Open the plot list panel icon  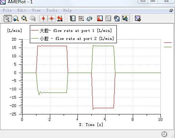pyautogui.click(x=73, y=19)
